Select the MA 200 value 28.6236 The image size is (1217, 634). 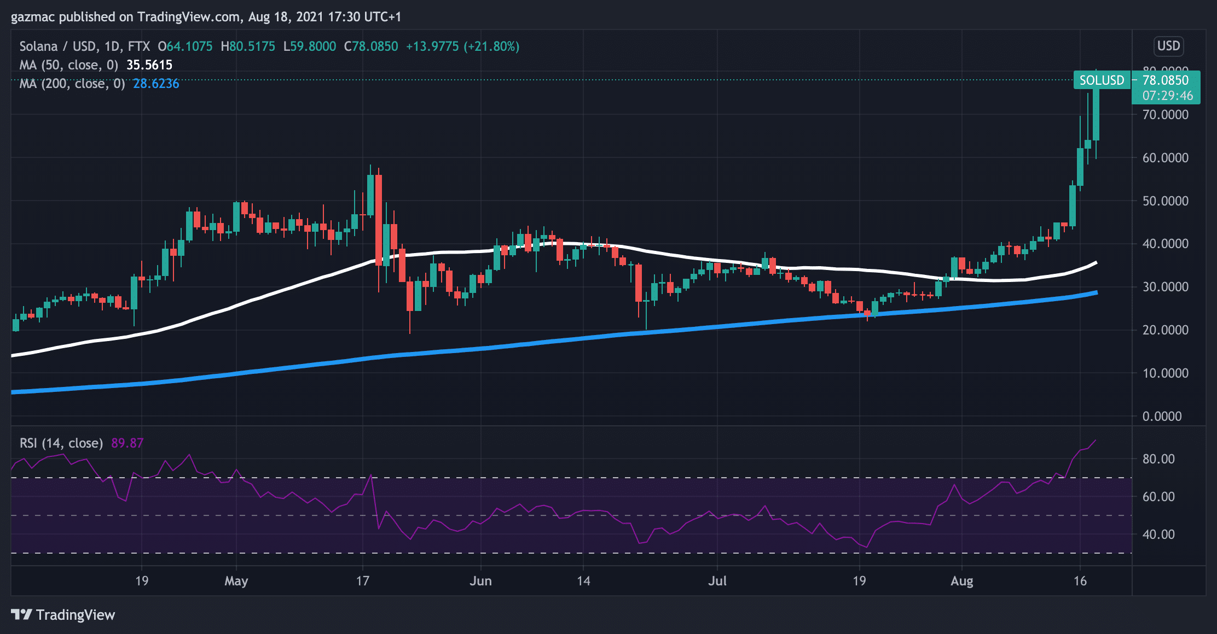pyautogui.click(x=156, y=84)
